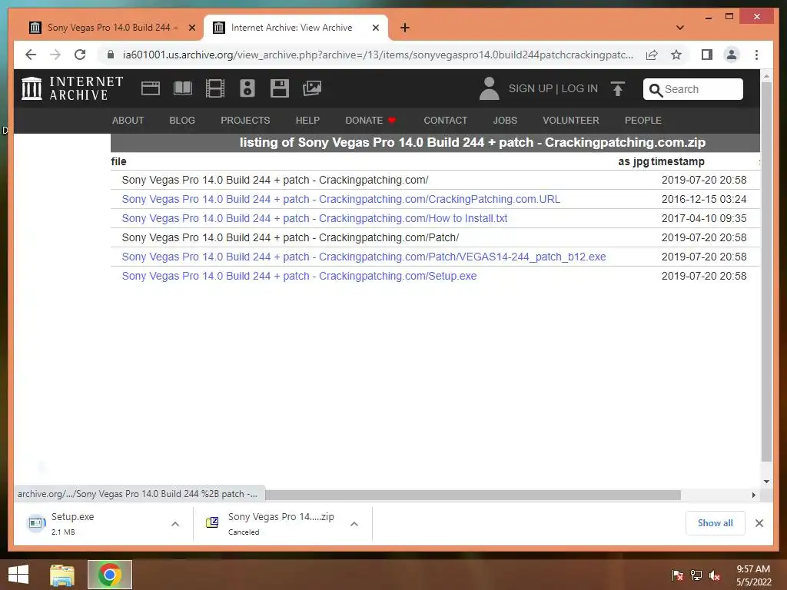Open Windows Start menu
This screenshot has height=590, width=787.
click(18, 575)
